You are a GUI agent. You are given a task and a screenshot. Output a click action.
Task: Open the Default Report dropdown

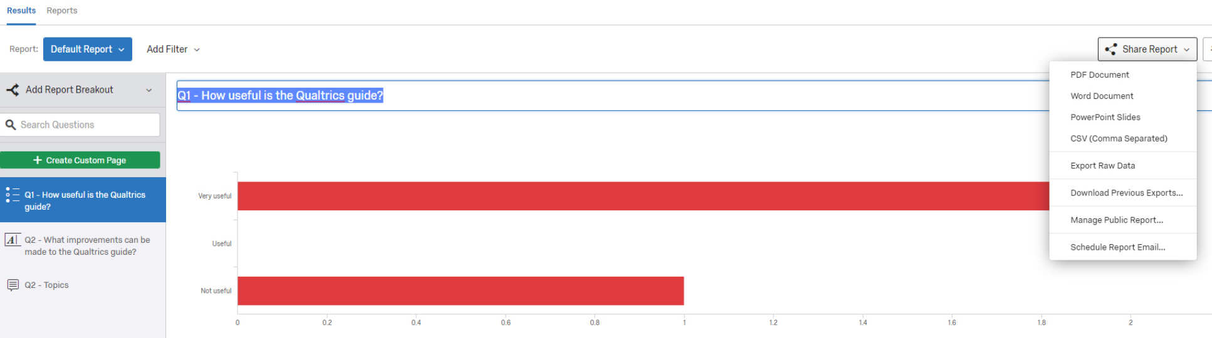click(x=87, y=49)
